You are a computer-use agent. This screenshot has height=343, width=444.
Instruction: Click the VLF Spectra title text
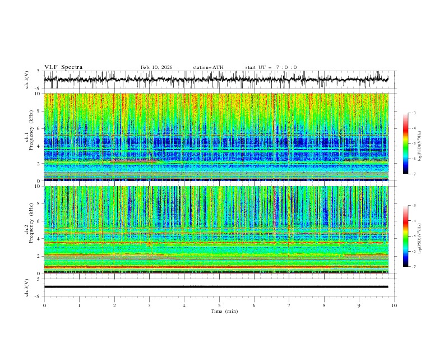[x=63, y=67]
